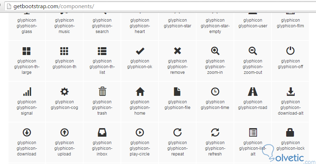Click the glyphicon-off power icon
Image resolution: width=316 pixels, height=164 pixels.
tap(290, 51)
